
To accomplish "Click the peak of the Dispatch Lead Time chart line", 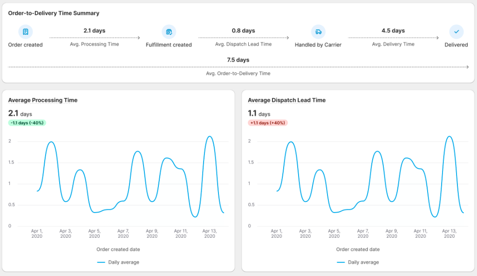I will click(449, 136).
